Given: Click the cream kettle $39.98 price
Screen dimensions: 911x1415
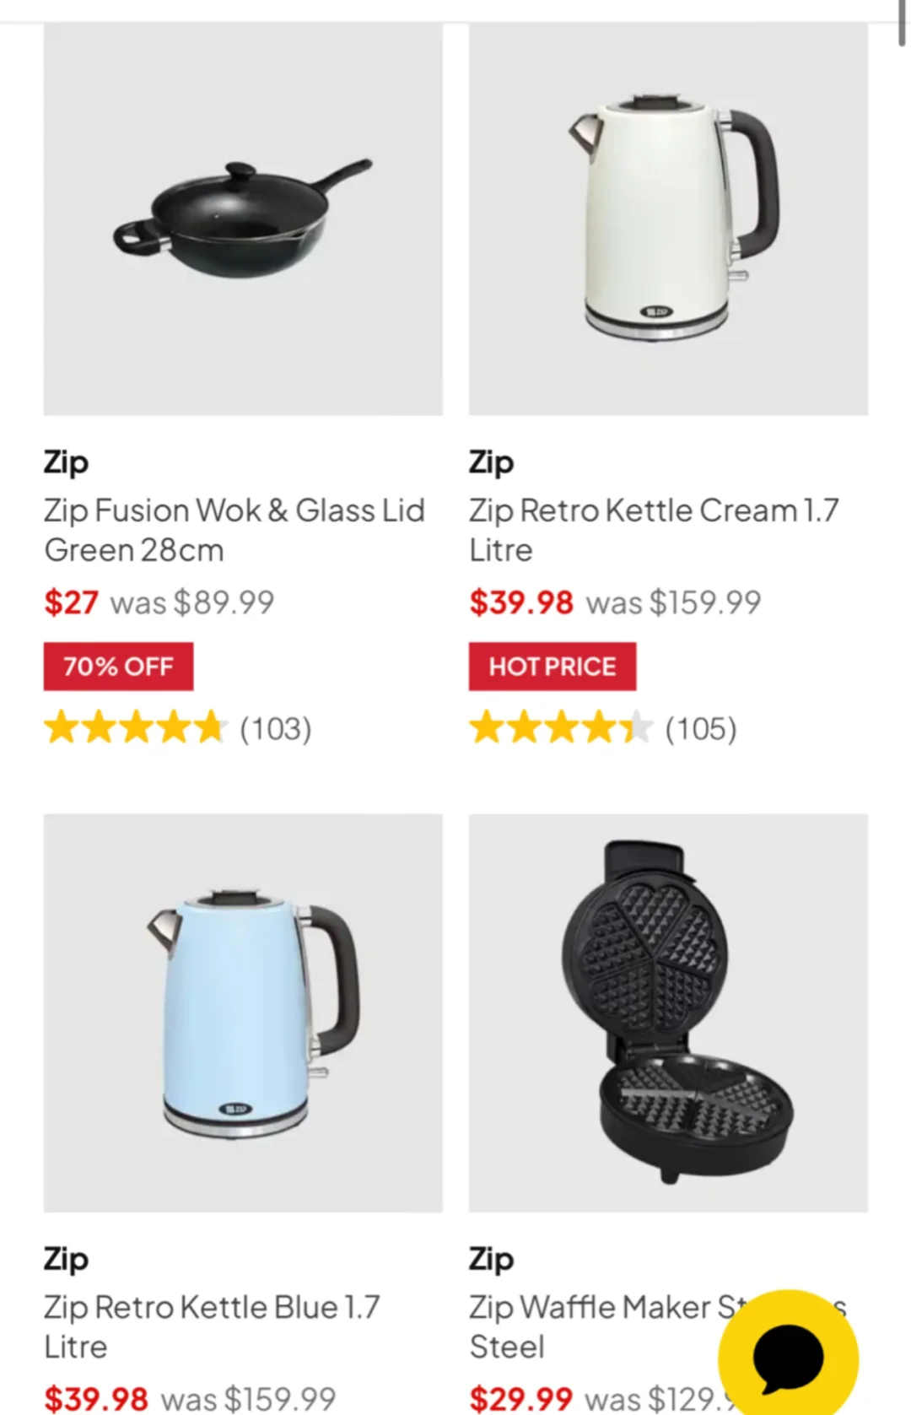Looking at the screenshot, I should [521, 602].
